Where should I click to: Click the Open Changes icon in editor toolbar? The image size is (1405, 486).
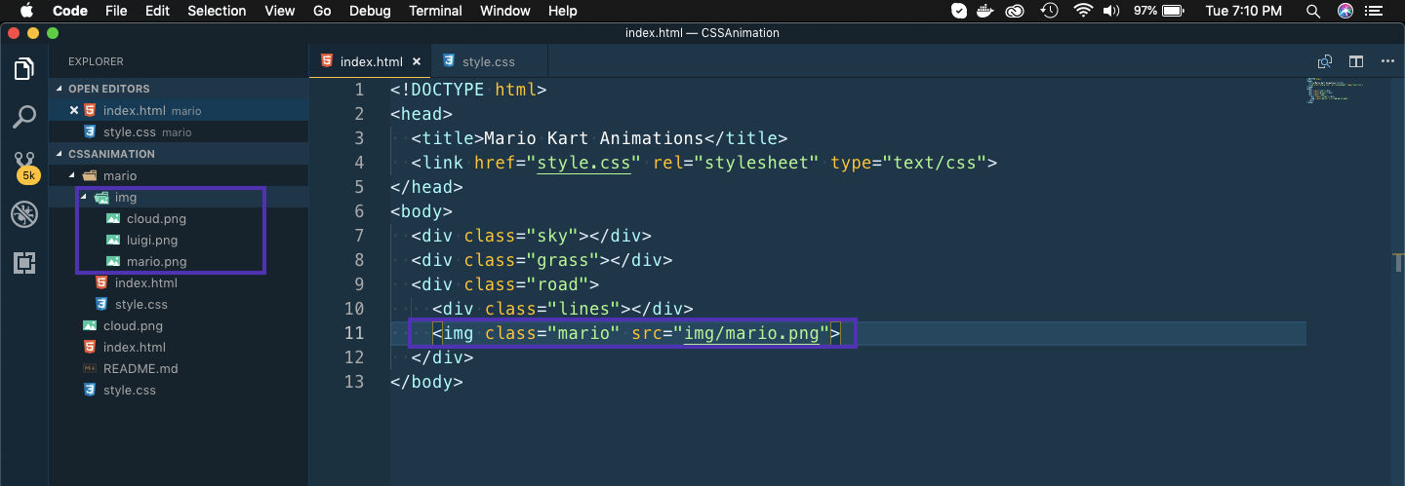[1324, 61]
